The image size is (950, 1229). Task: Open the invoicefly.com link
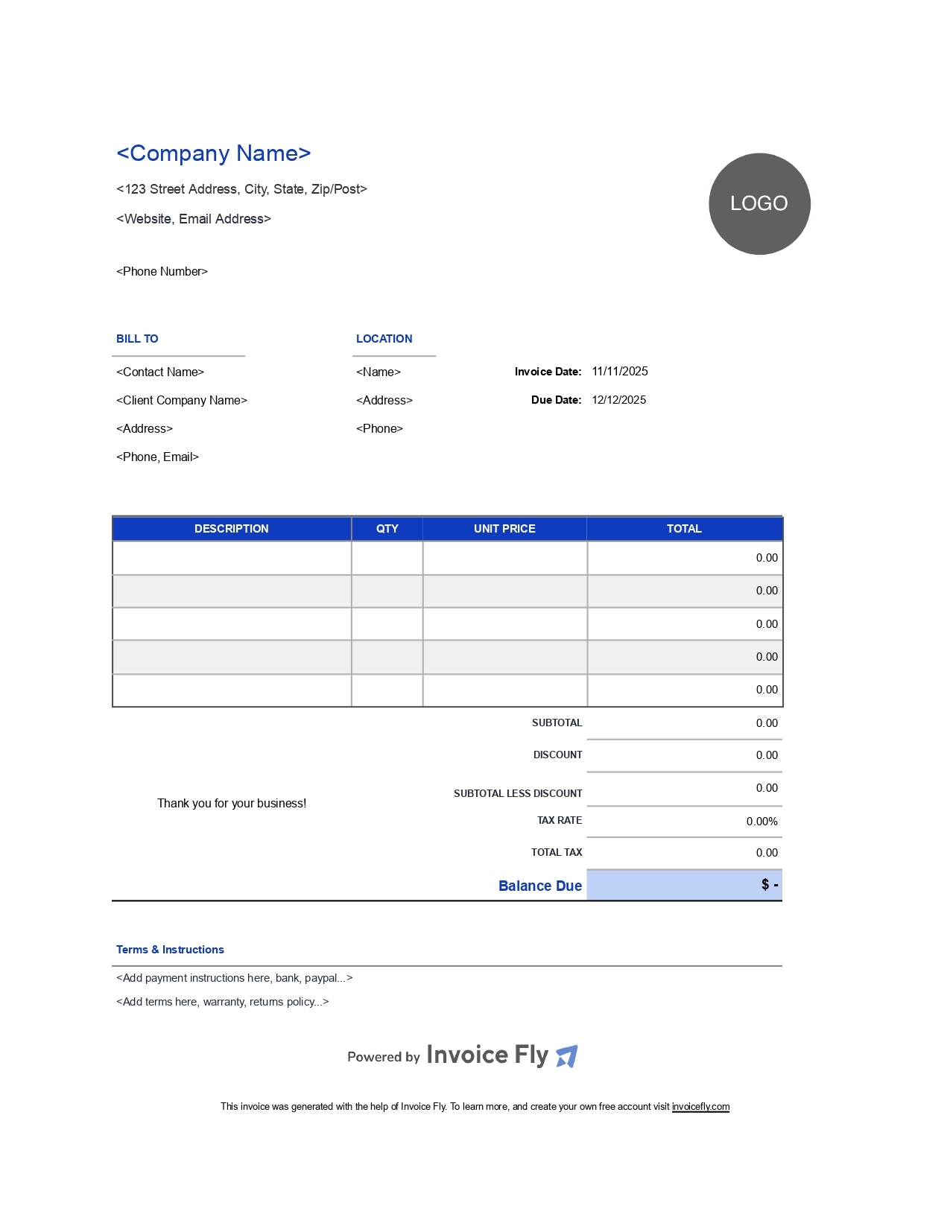(700, 1107)
